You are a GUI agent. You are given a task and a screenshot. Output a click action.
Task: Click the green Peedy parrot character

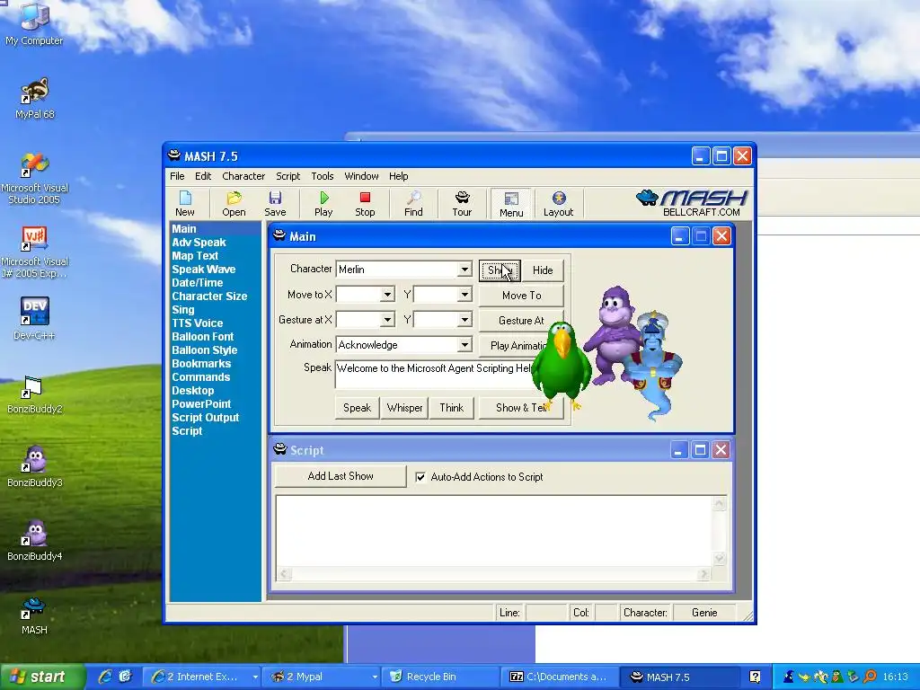(562, 365)
